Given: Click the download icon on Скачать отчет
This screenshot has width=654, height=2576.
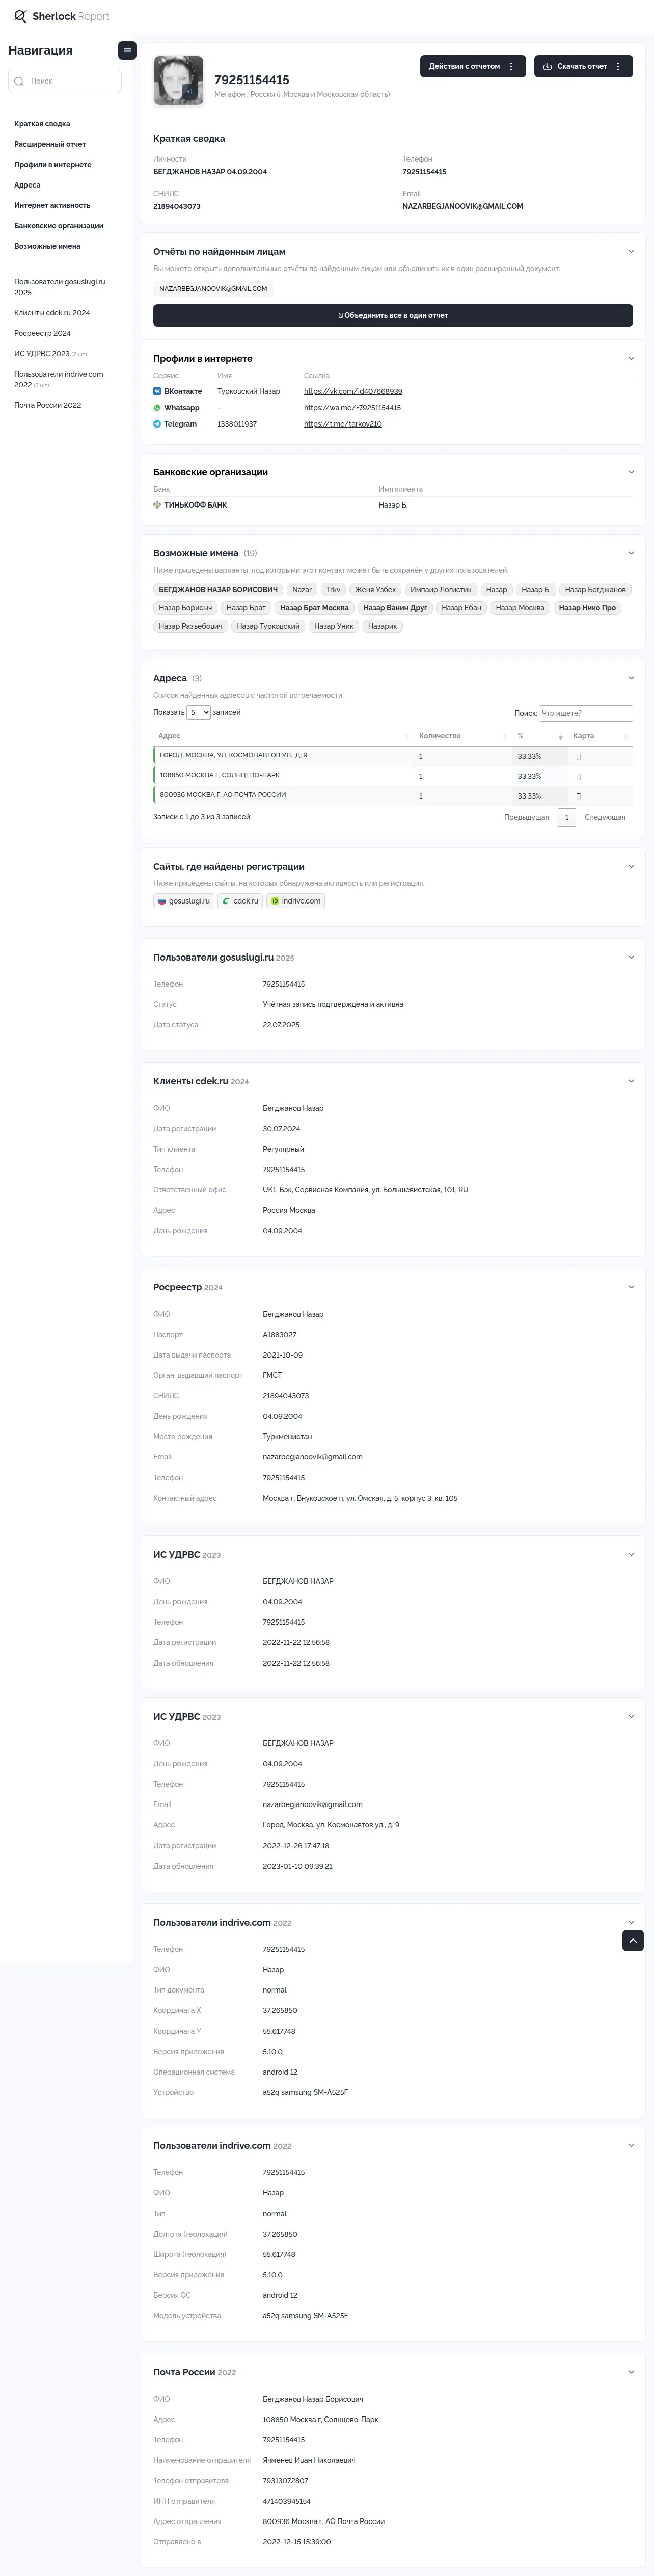Looking at the screenshot, I should [547, 66].
